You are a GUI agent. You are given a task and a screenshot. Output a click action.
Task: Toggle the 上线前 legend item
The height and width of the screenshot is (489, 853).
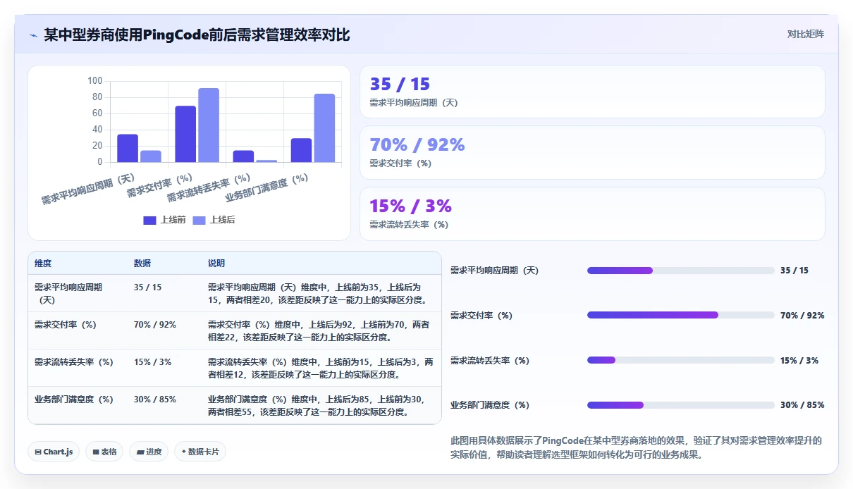[x=164, y=220]
